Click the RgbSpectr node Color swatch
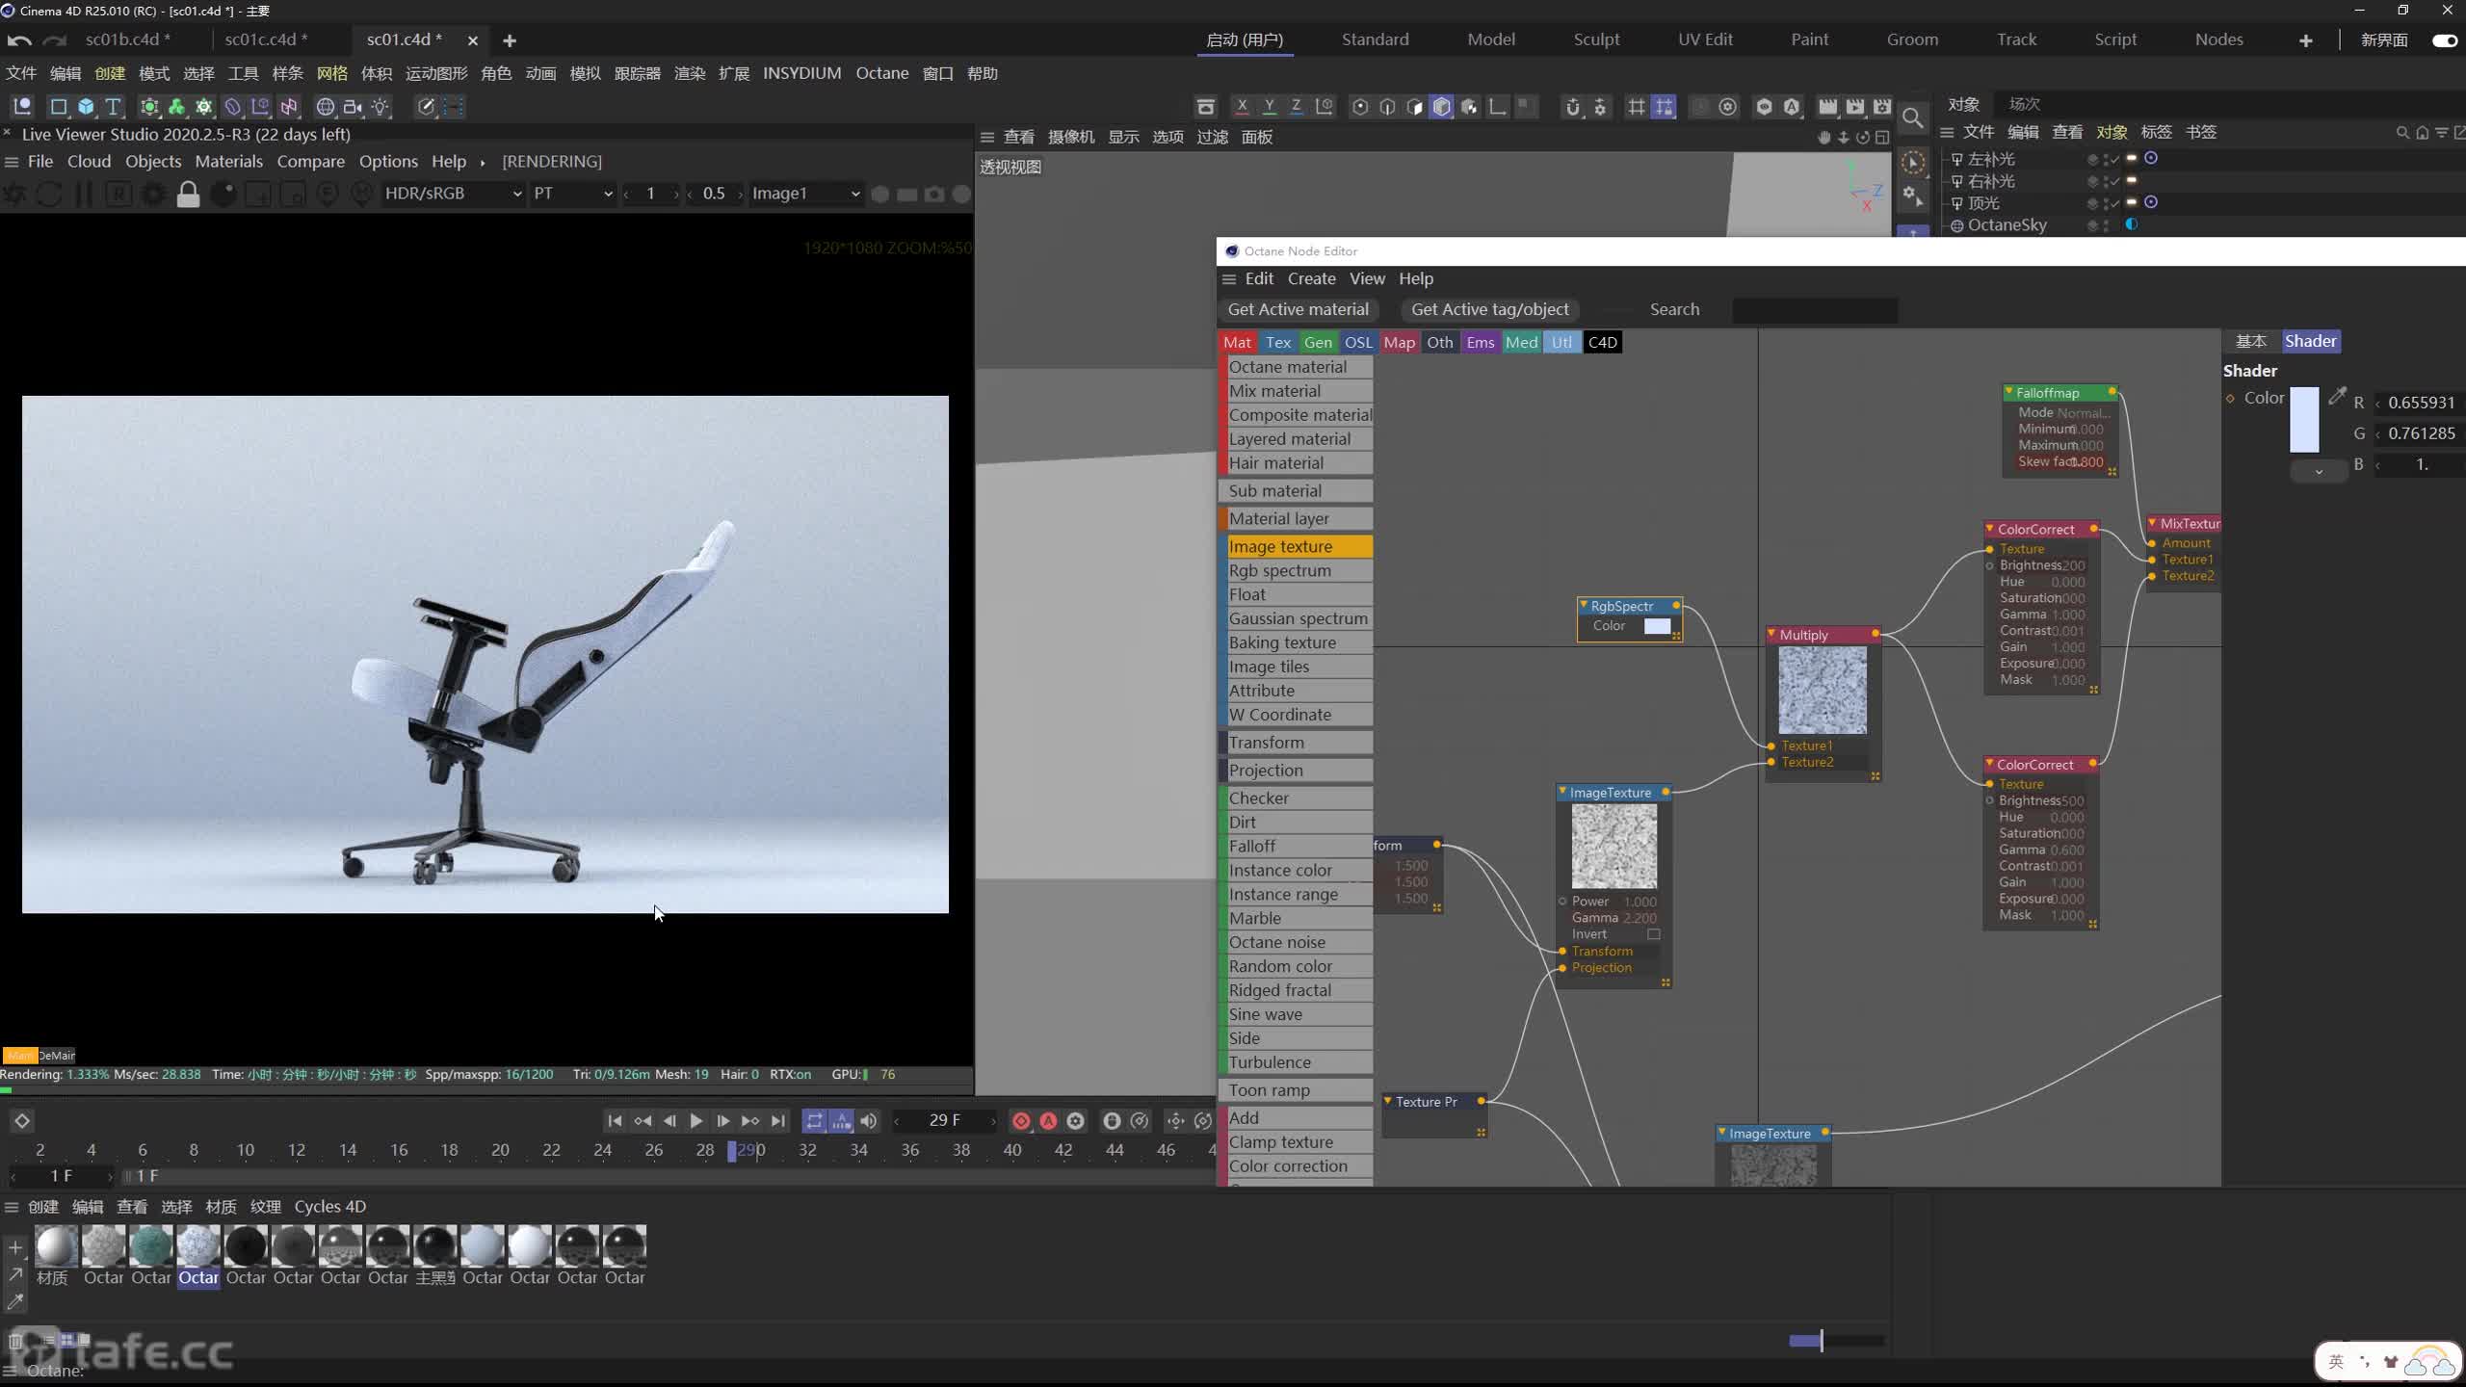The width and height of the screenshot is (2466, 1387). click(1657, 626)
